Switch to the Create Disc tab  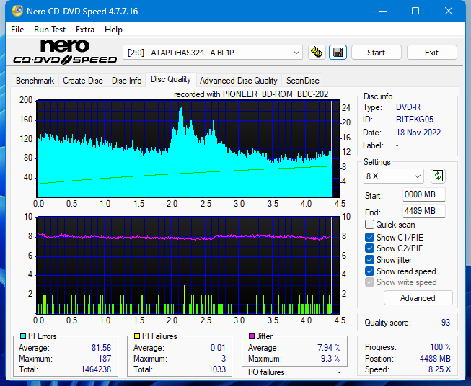83,81
